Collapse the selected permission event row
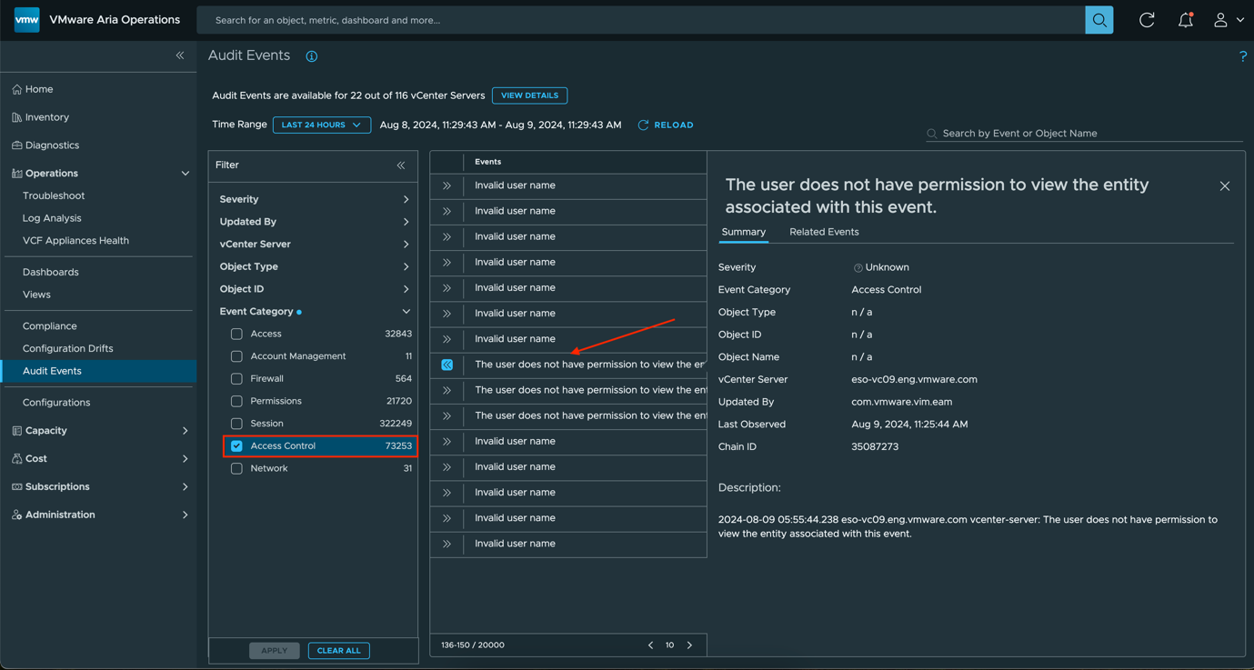Viewport: 1254px width, 670px height. (446, 365)
